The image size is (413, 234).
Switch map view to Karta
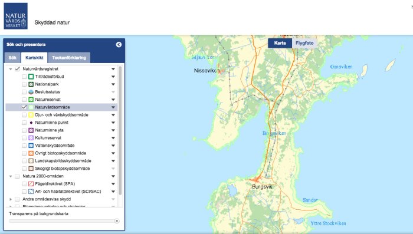280,43
